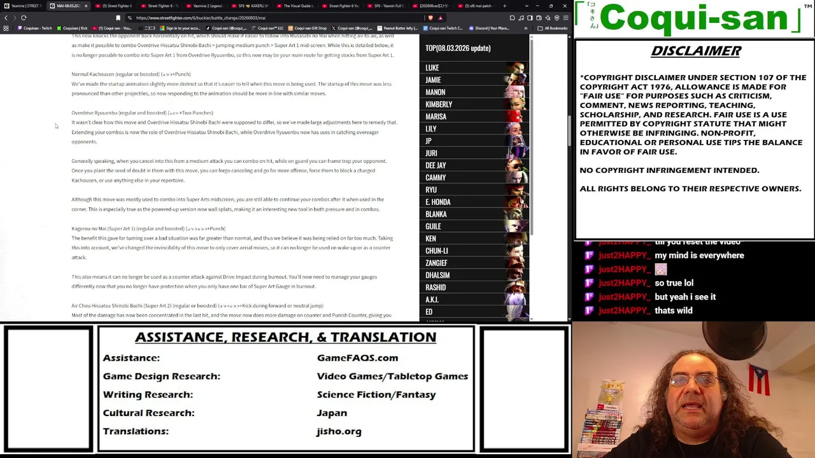Image resolution: width=815 pixels, height=458 pixels.
Task: Open the Brave Wallet icon
Action: tap(539, 18)
